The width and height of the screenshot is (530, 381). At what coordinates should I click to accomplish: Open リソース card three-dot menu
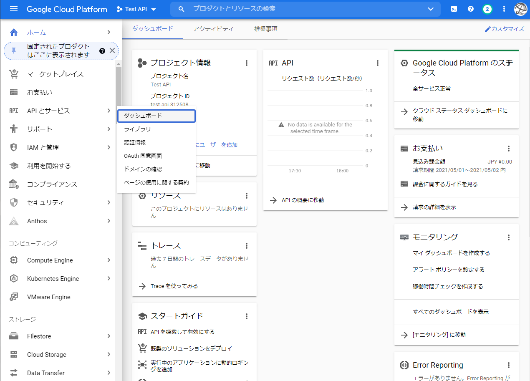[x=247, y=196]
